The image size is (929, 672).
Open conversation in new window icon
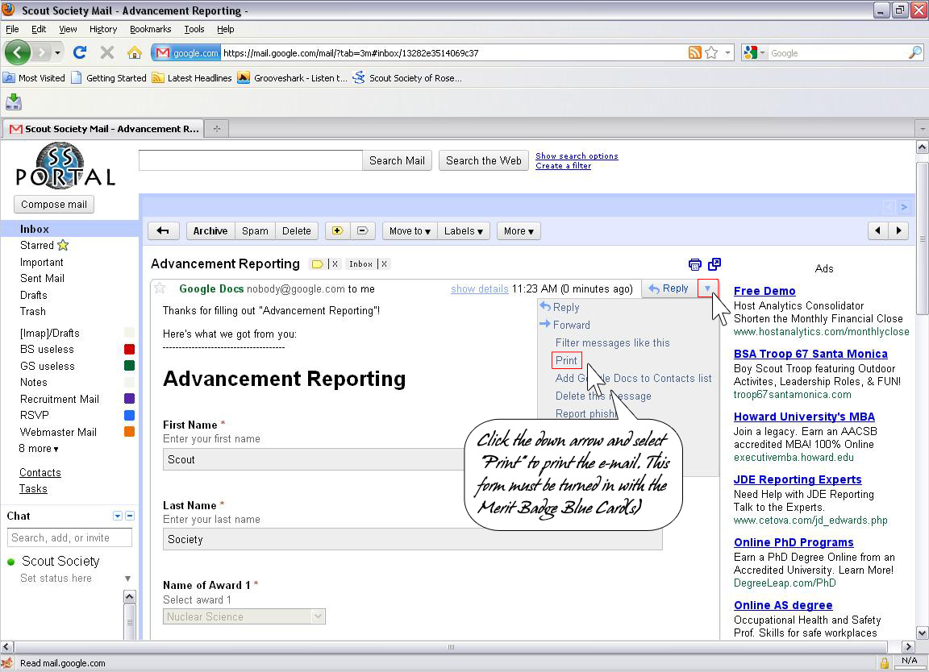coord(714,264)
